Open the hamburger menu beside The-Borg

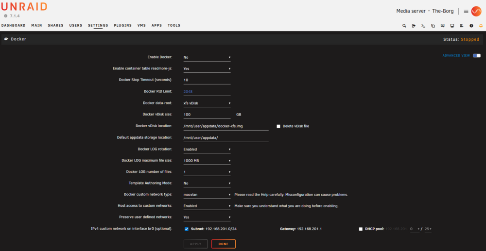[466, 11]
